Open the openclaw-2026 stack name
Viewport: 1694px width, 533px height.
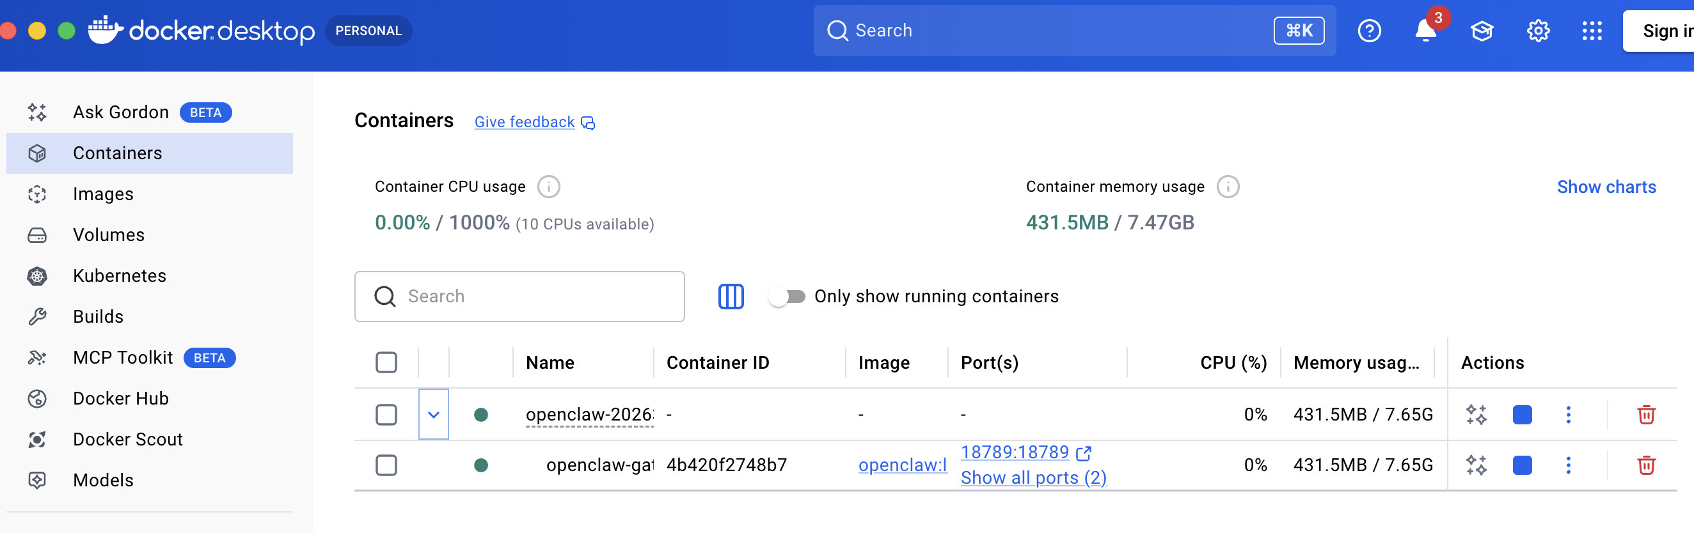pyautogui.click(x=589, y=415)
